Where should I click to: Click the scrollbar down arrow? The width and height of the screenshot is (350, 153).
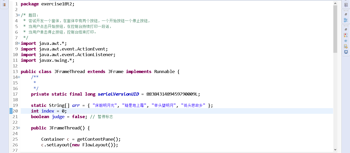335,149
